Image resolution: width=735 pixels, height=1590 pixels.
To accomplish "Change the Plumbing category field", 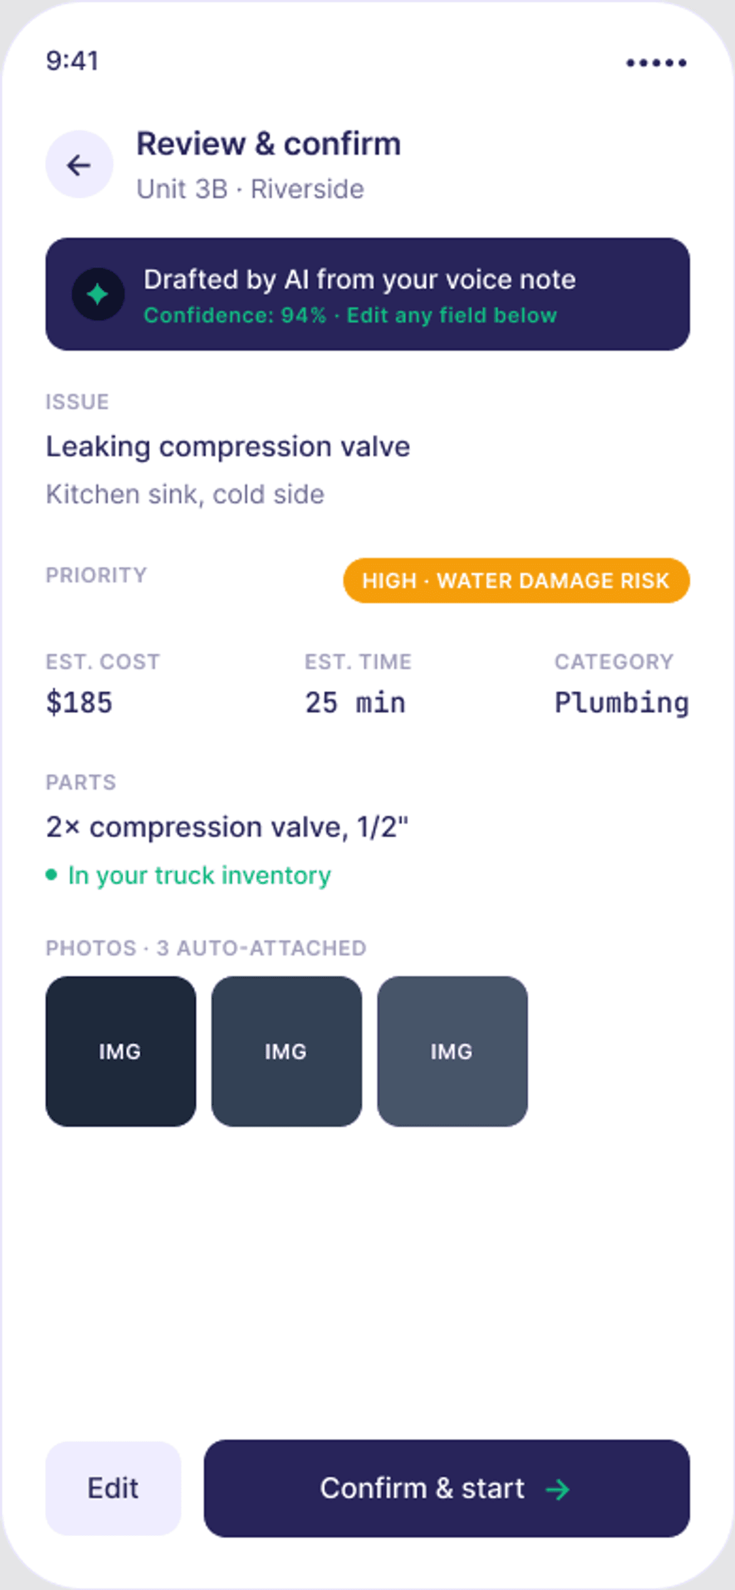I will [622, 703].
